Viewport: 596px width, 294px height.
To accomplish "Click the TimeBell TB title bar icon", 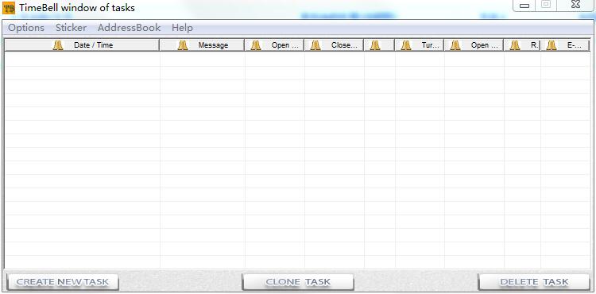I will (9, 8).
